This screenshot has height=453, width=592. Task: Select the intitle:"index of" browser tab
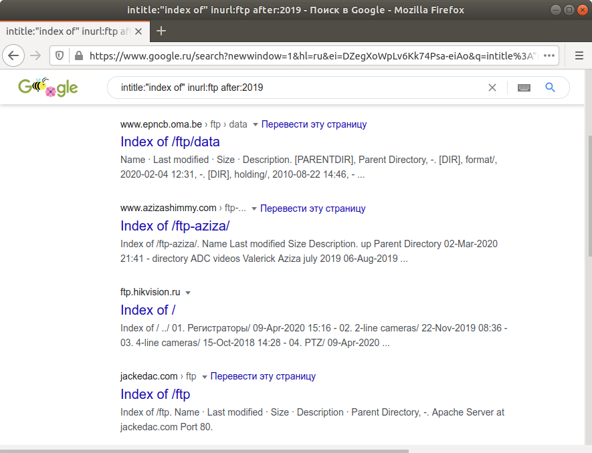point(75,31)
